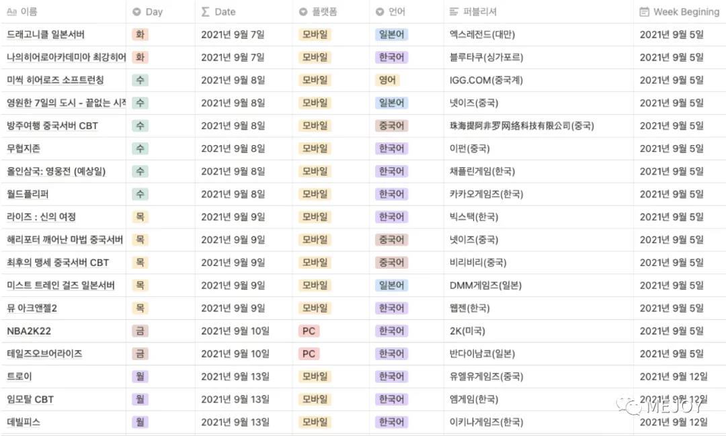Click the Aa title icon beside 이름 header

[x=11, y=11]
